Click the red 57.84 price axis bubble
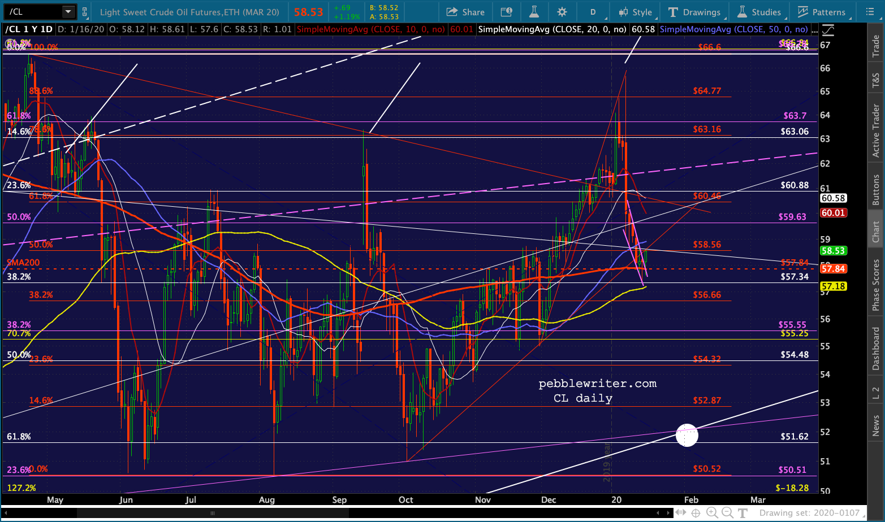The width and height of the screenshot is (885, 522). (x=834, y=269)
